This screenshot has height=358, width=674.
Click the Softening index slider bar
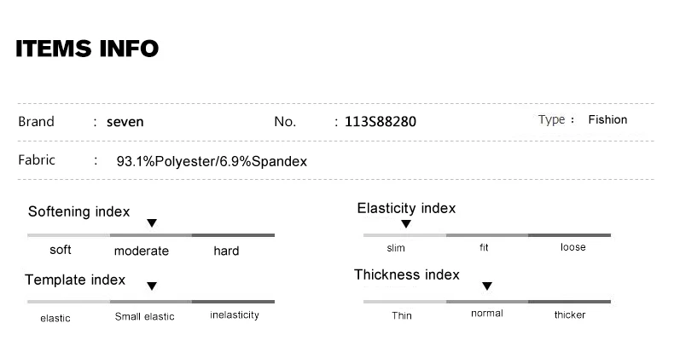151,235
